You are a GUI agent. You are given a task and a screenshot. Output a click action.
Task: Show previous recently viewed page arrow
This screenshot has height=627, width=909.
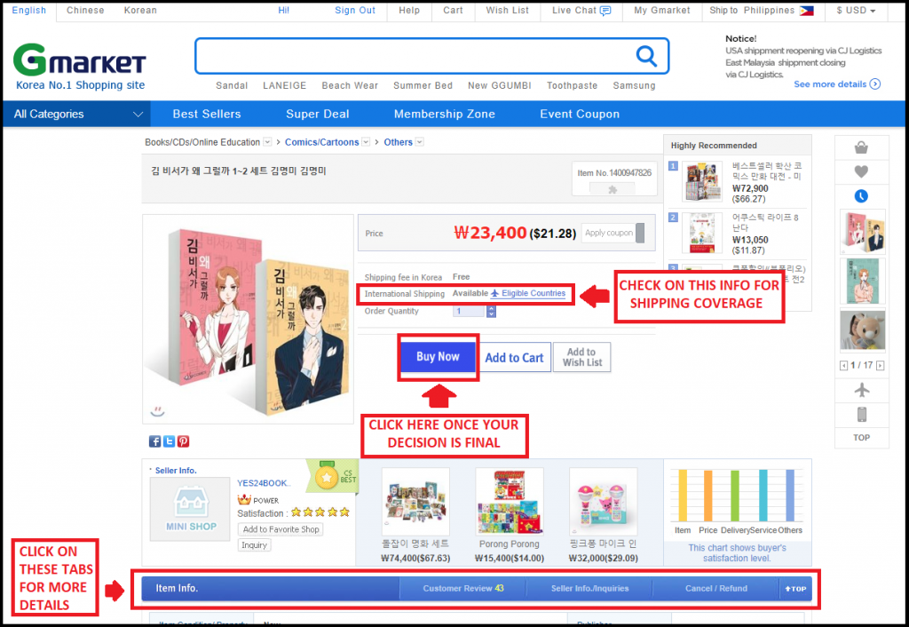tap(843, 365)
